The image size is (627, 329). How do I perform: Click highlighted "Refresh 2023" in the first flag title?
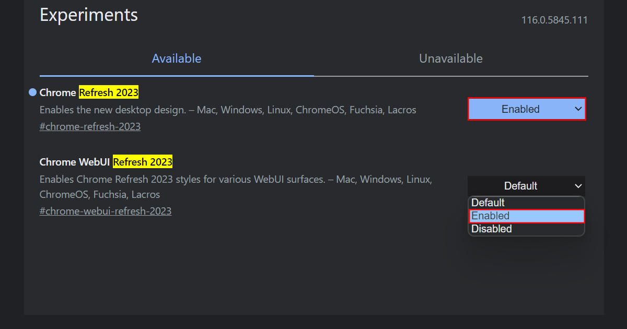click(109, 92)
